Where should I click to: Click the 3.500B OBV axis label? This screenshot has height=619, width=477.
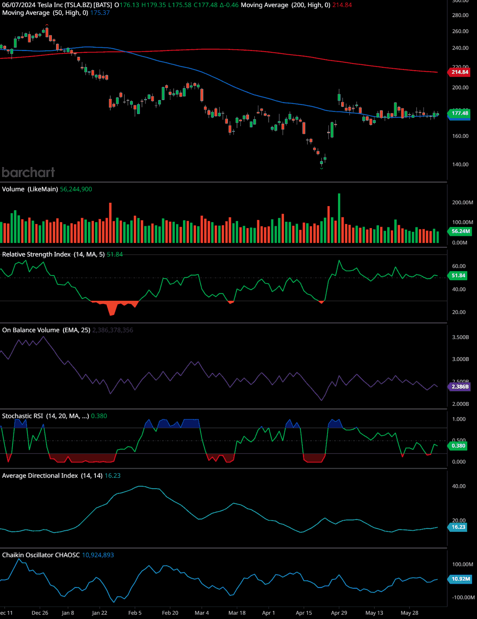point(461,337)
